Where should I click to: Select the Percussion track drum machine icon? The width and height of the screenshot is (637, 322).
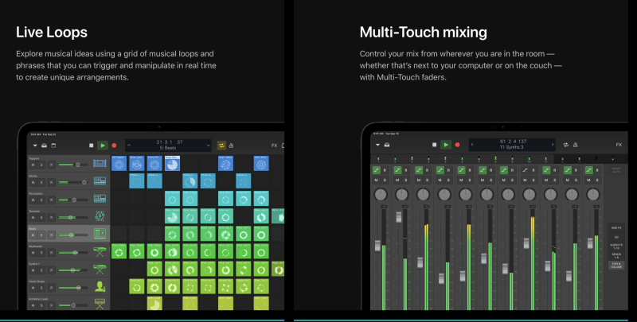[100, 198]
